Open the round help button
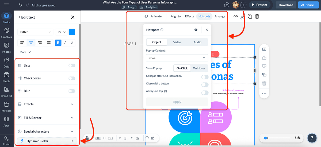The width and height of the screenshot is (321, 147). tap(312, 138)
